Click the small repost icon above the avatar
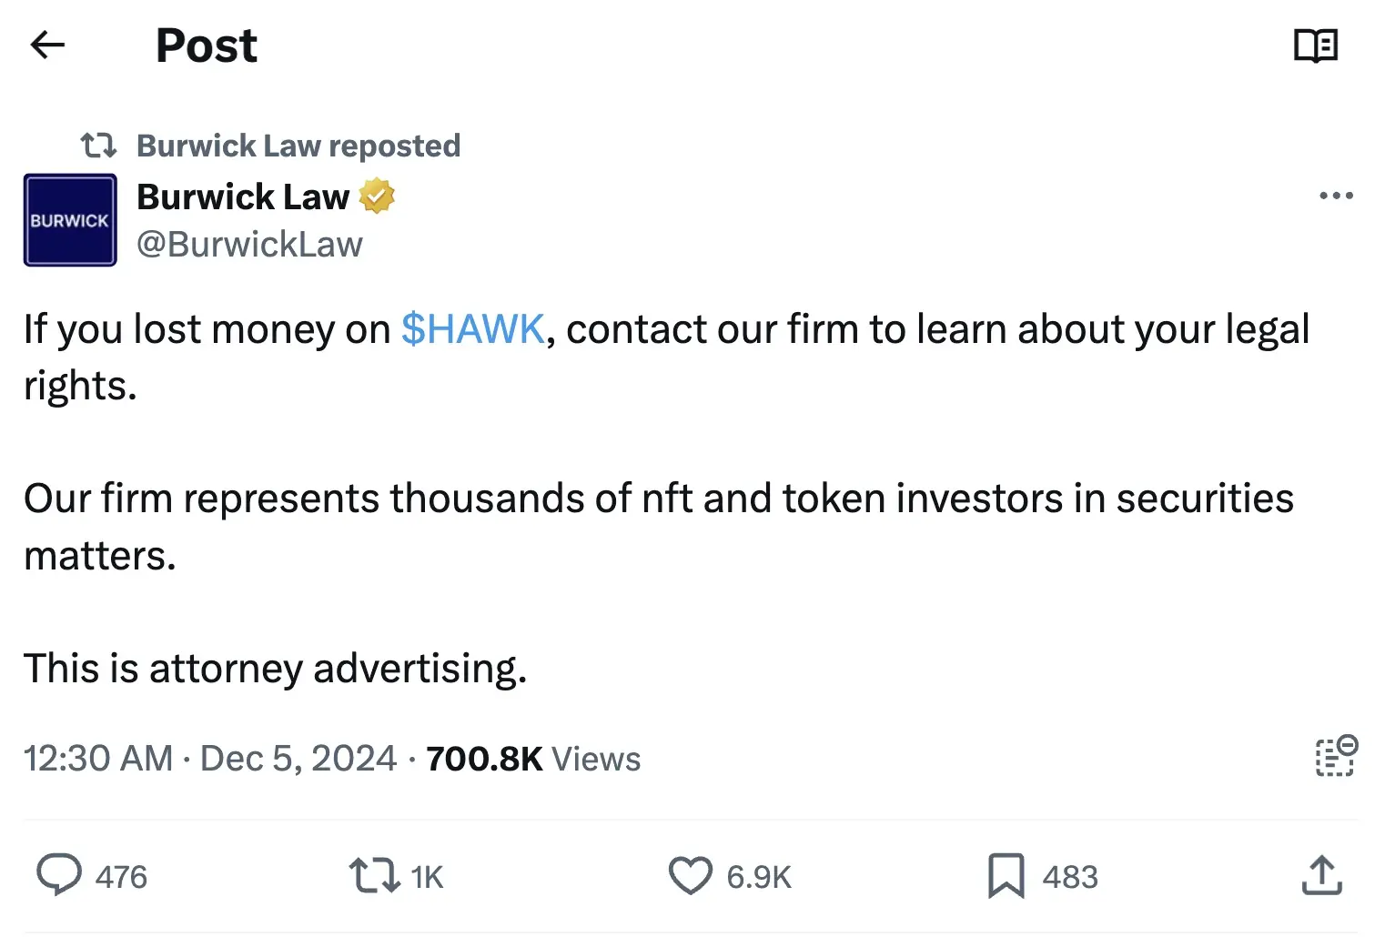The width and height of the screenshot is (1385, 937). 98,146
